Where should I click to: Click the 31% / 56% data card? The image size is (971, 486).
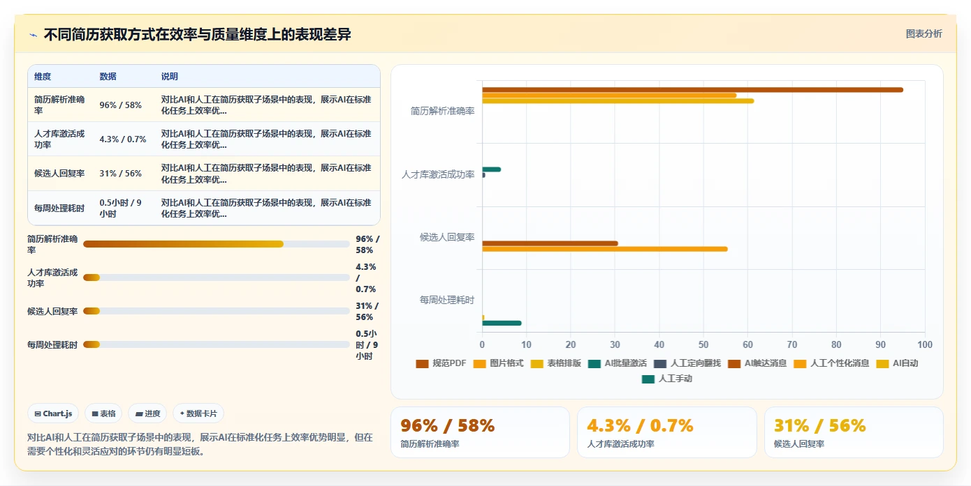[x=854, y=432]
